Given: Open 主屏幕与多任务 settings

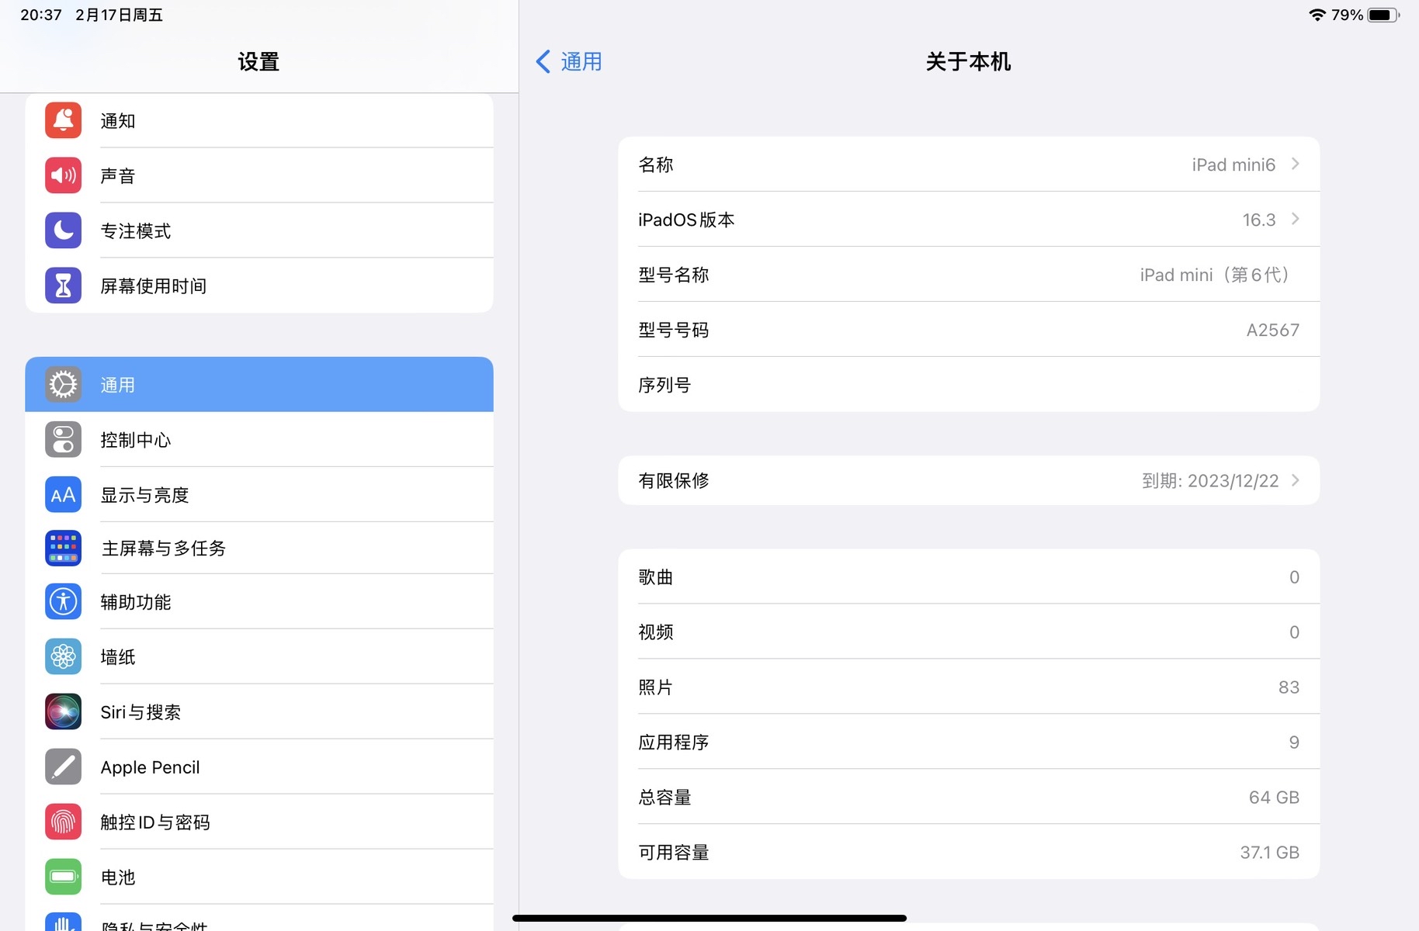Looking at the screenshot, I should tap(259, 548).
